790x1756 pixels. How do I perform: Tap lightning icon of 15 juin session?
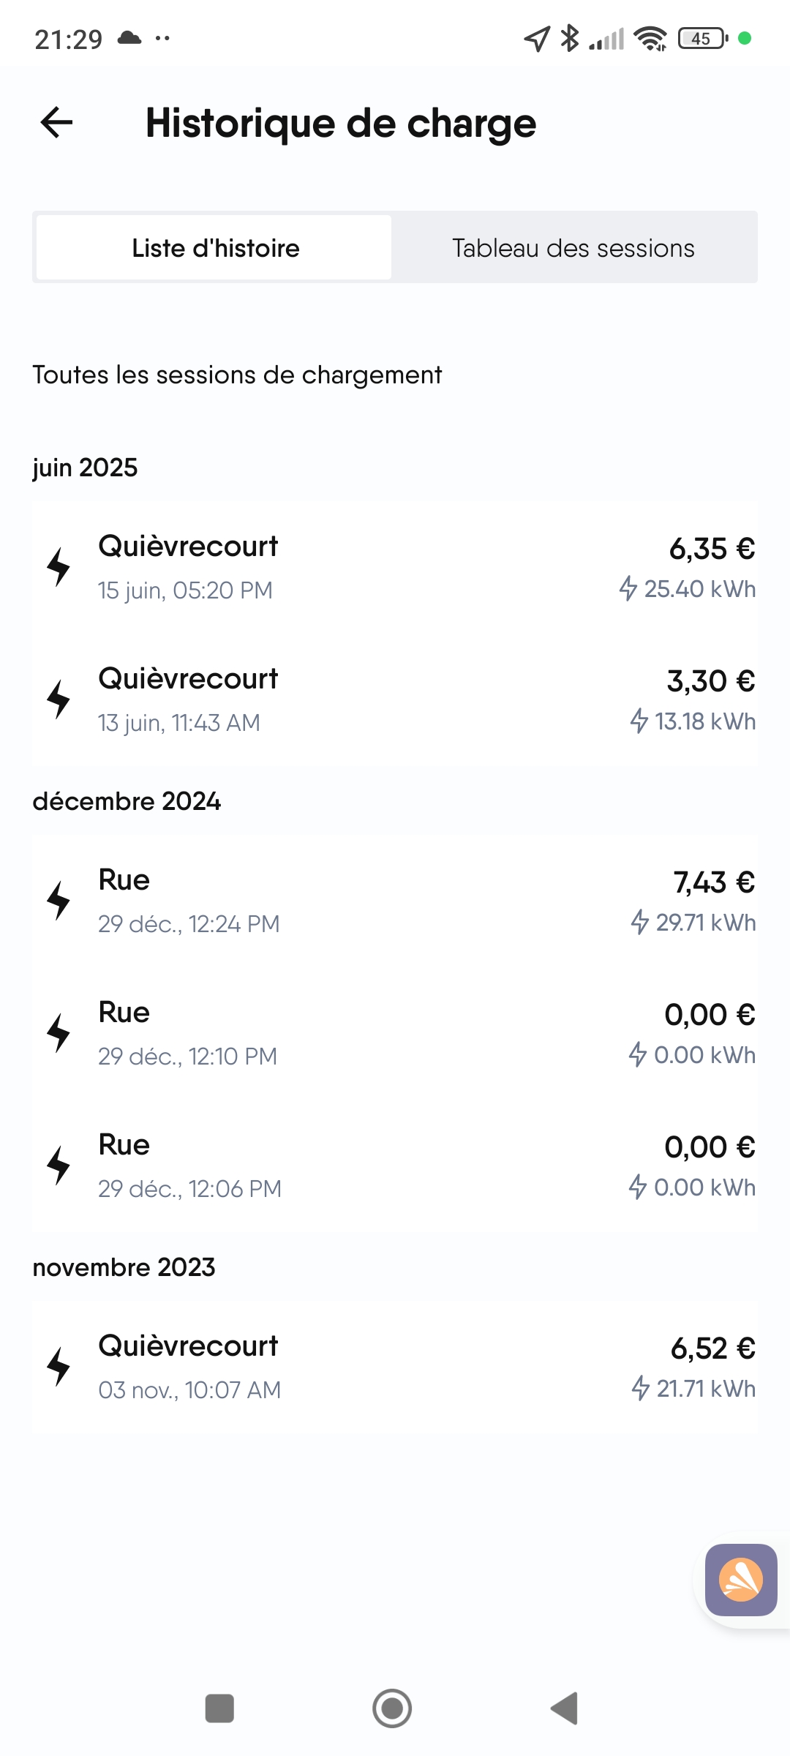59,567
